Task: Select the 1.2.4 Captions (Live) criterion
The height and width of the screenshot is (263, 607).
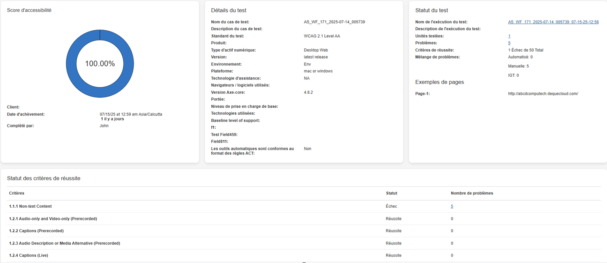Action: [x=28, y=256]
